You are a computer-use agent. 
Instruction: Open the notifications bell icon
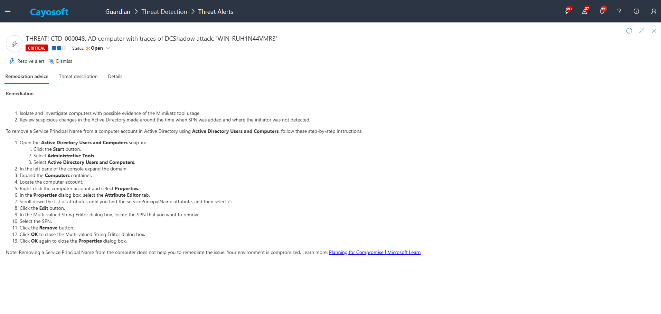click(x=602, y=11)
